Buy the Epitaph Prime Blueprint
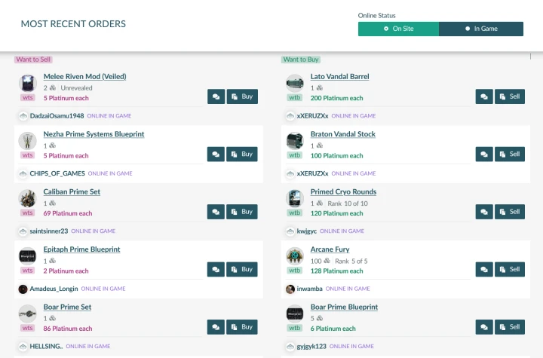 (x=242, y=269)
